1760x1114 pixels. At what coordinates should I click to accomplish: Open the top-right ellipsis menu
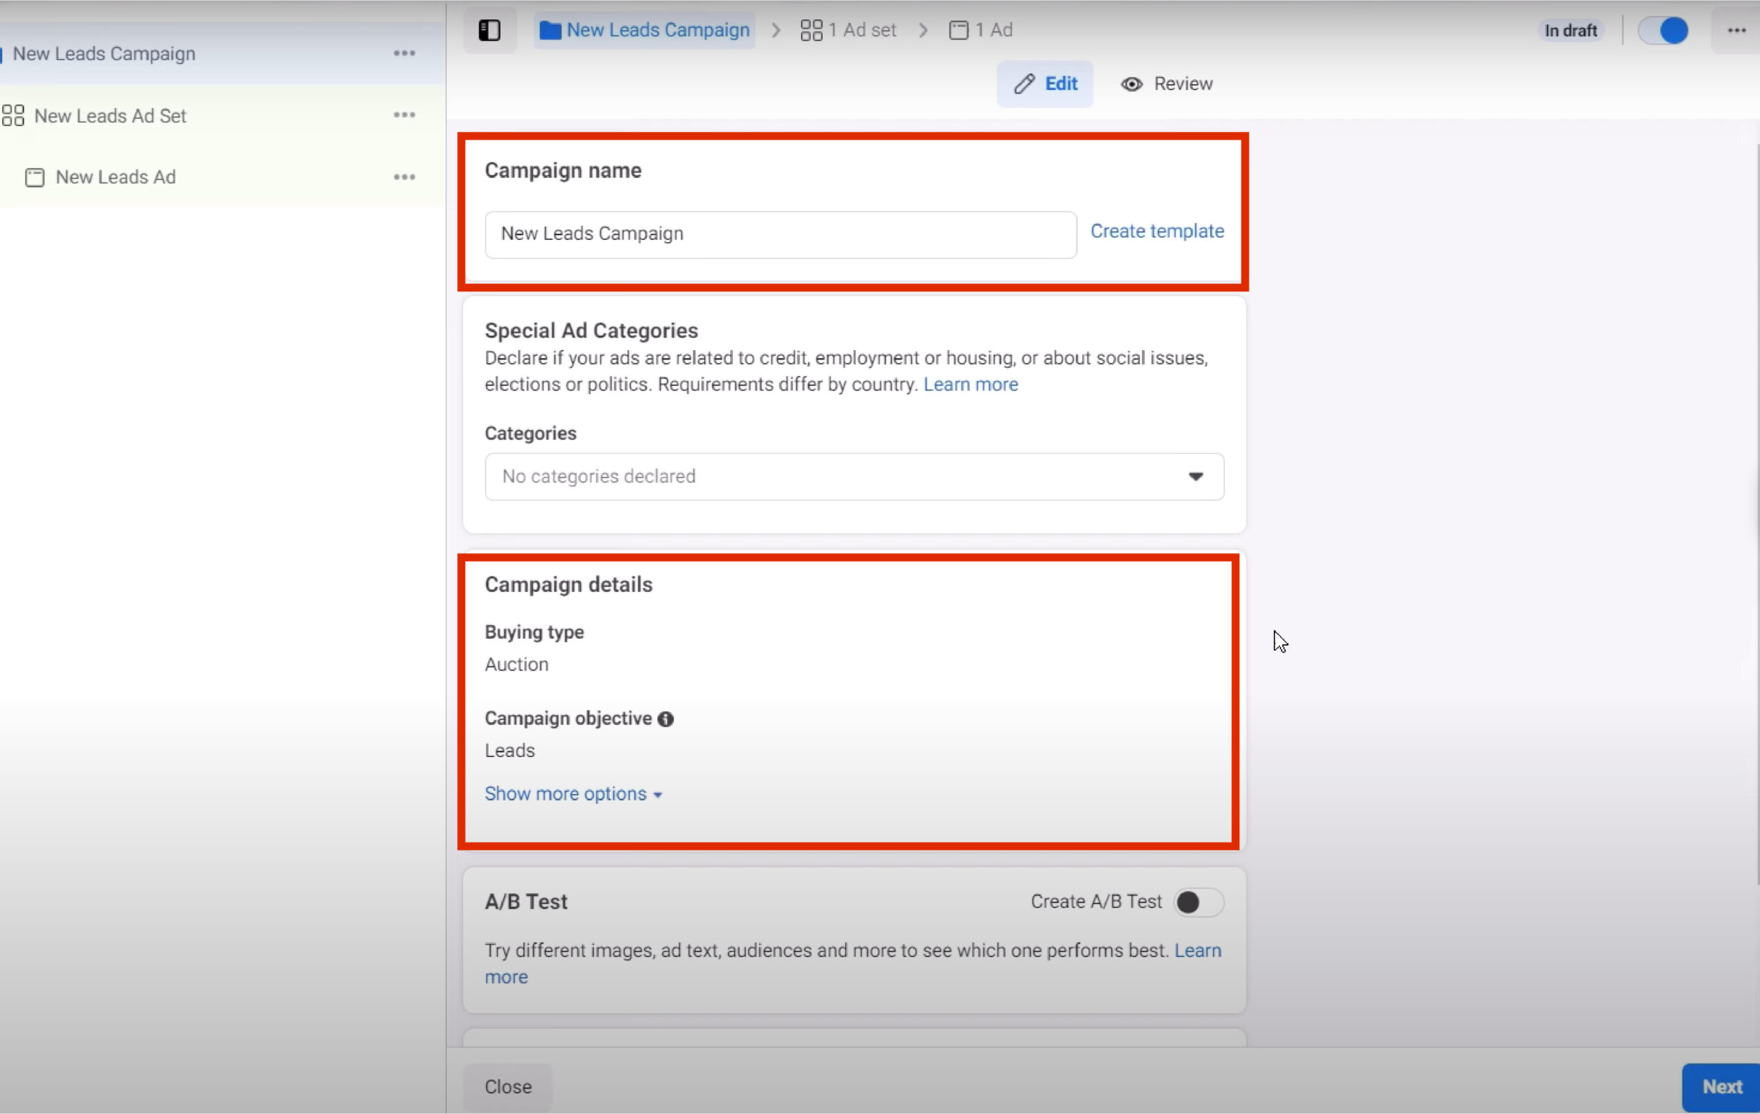pyautogui.click(x=1736, y=30)
